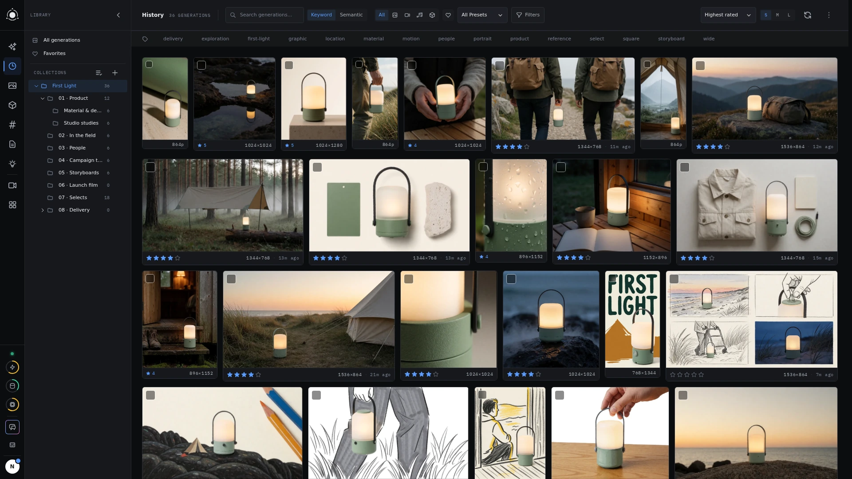Open the document page icon in sidebar
Viewport: 852px width, 479px height.
[x=12, y=144]
